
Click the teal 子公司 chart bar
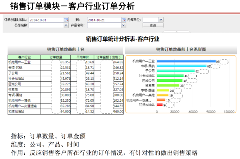pos(176,71)
